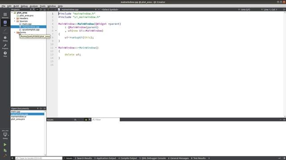
Task: Start debugging with the play-bug button
Action: tap(5, 150)
